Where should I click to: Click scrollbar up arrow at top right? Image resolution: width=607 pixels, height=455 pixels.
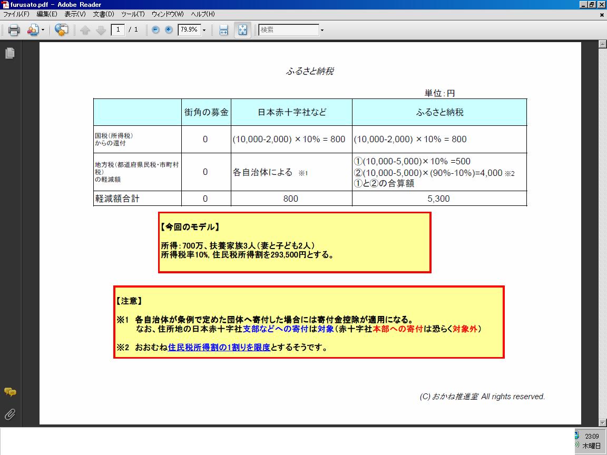pyautogui.click(x=602, y=44)
